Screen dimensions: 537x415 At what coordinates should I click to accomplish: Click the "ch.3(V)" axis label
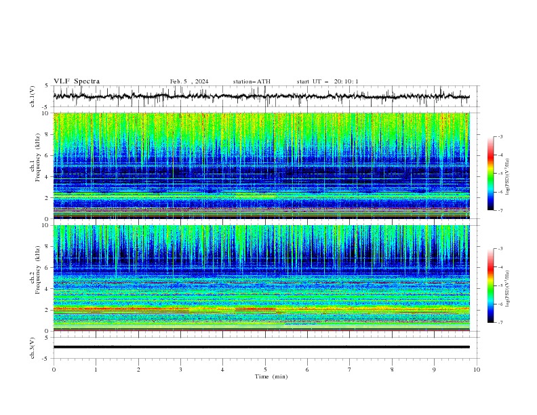click(x=33, y=348)
